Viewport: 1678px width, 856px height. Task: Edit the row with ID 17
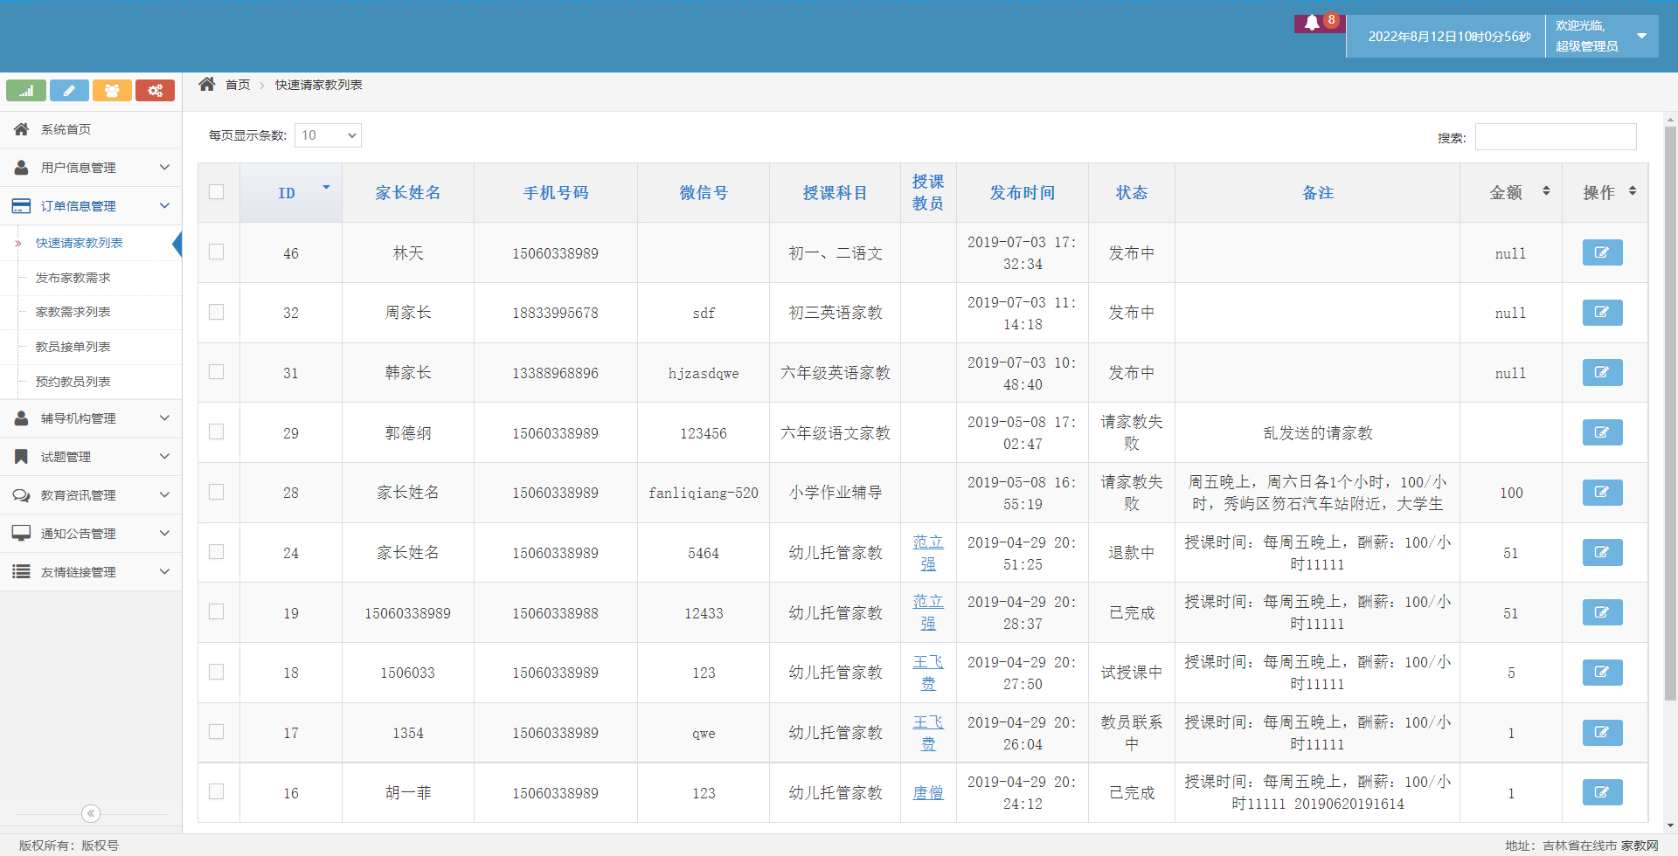(x=1602, y=733)
